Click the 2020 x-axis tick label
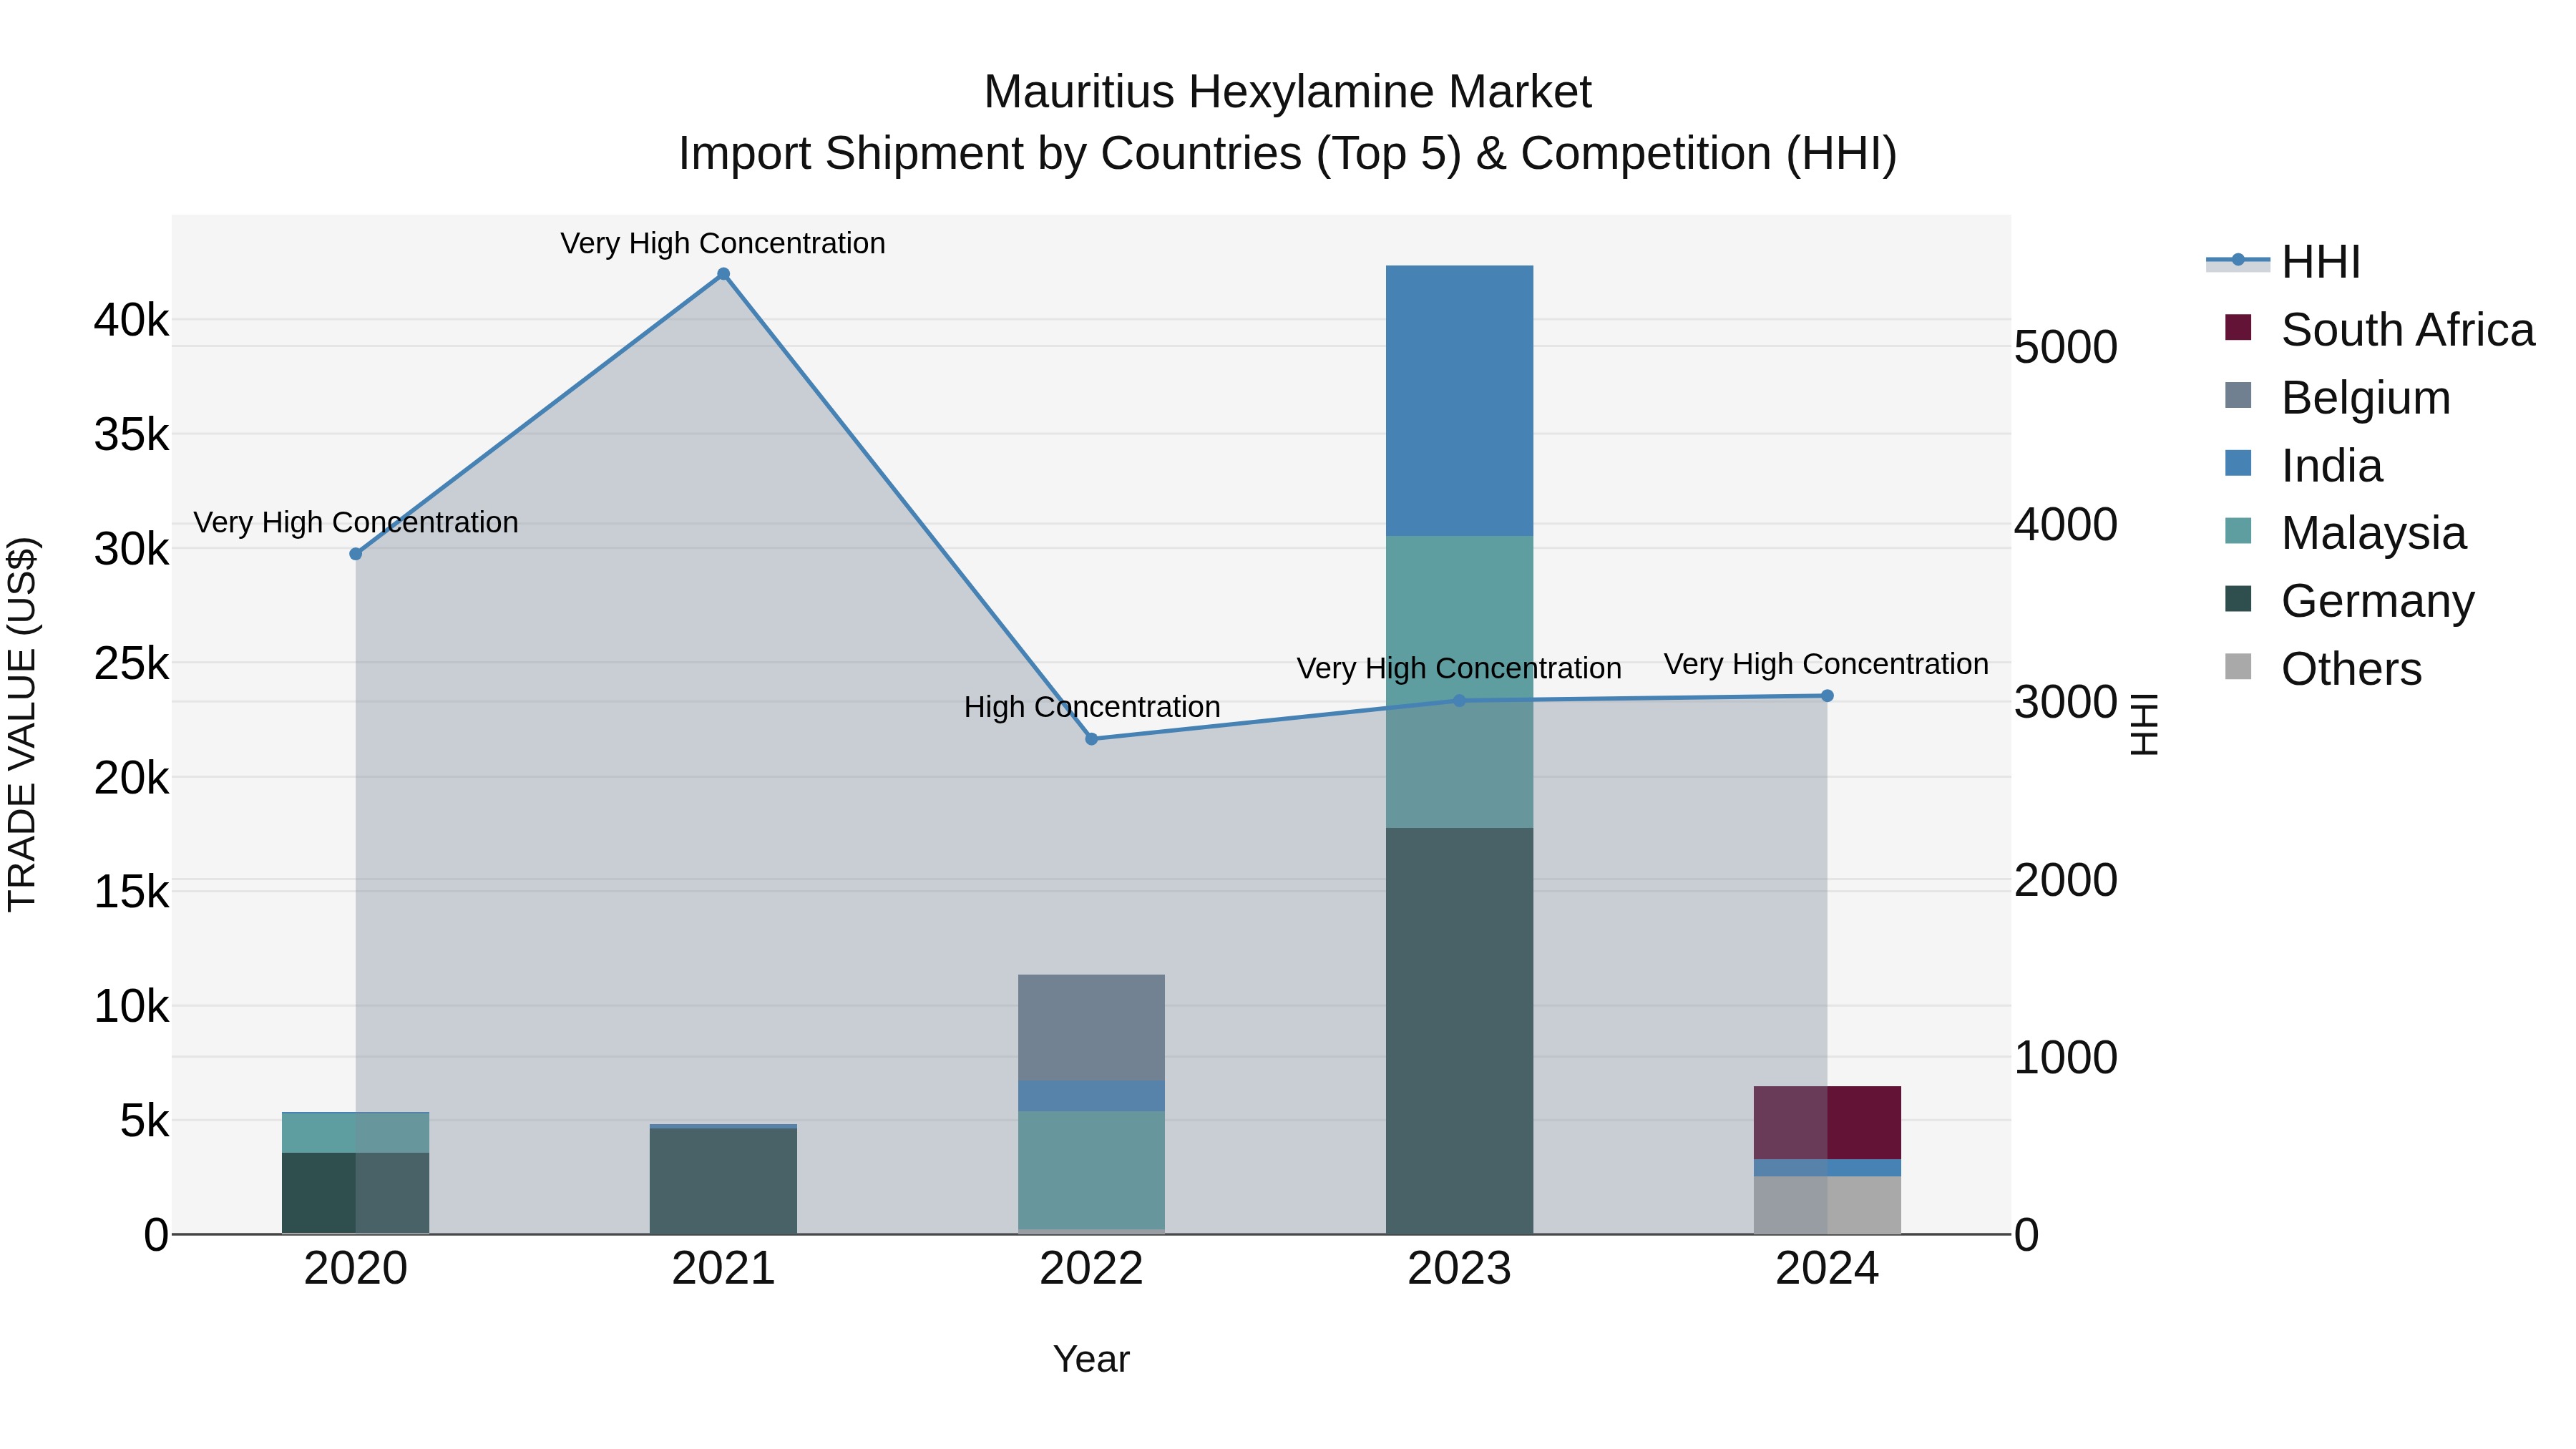Image resolution: width=2576 pixels, height=1449 pixels. point(356,1269)
